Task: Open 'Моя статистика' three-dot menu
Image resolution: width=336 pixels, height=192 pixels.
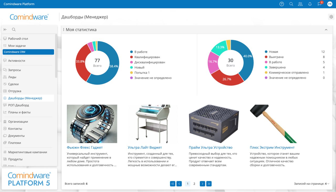Action: [x=64, y=30]
